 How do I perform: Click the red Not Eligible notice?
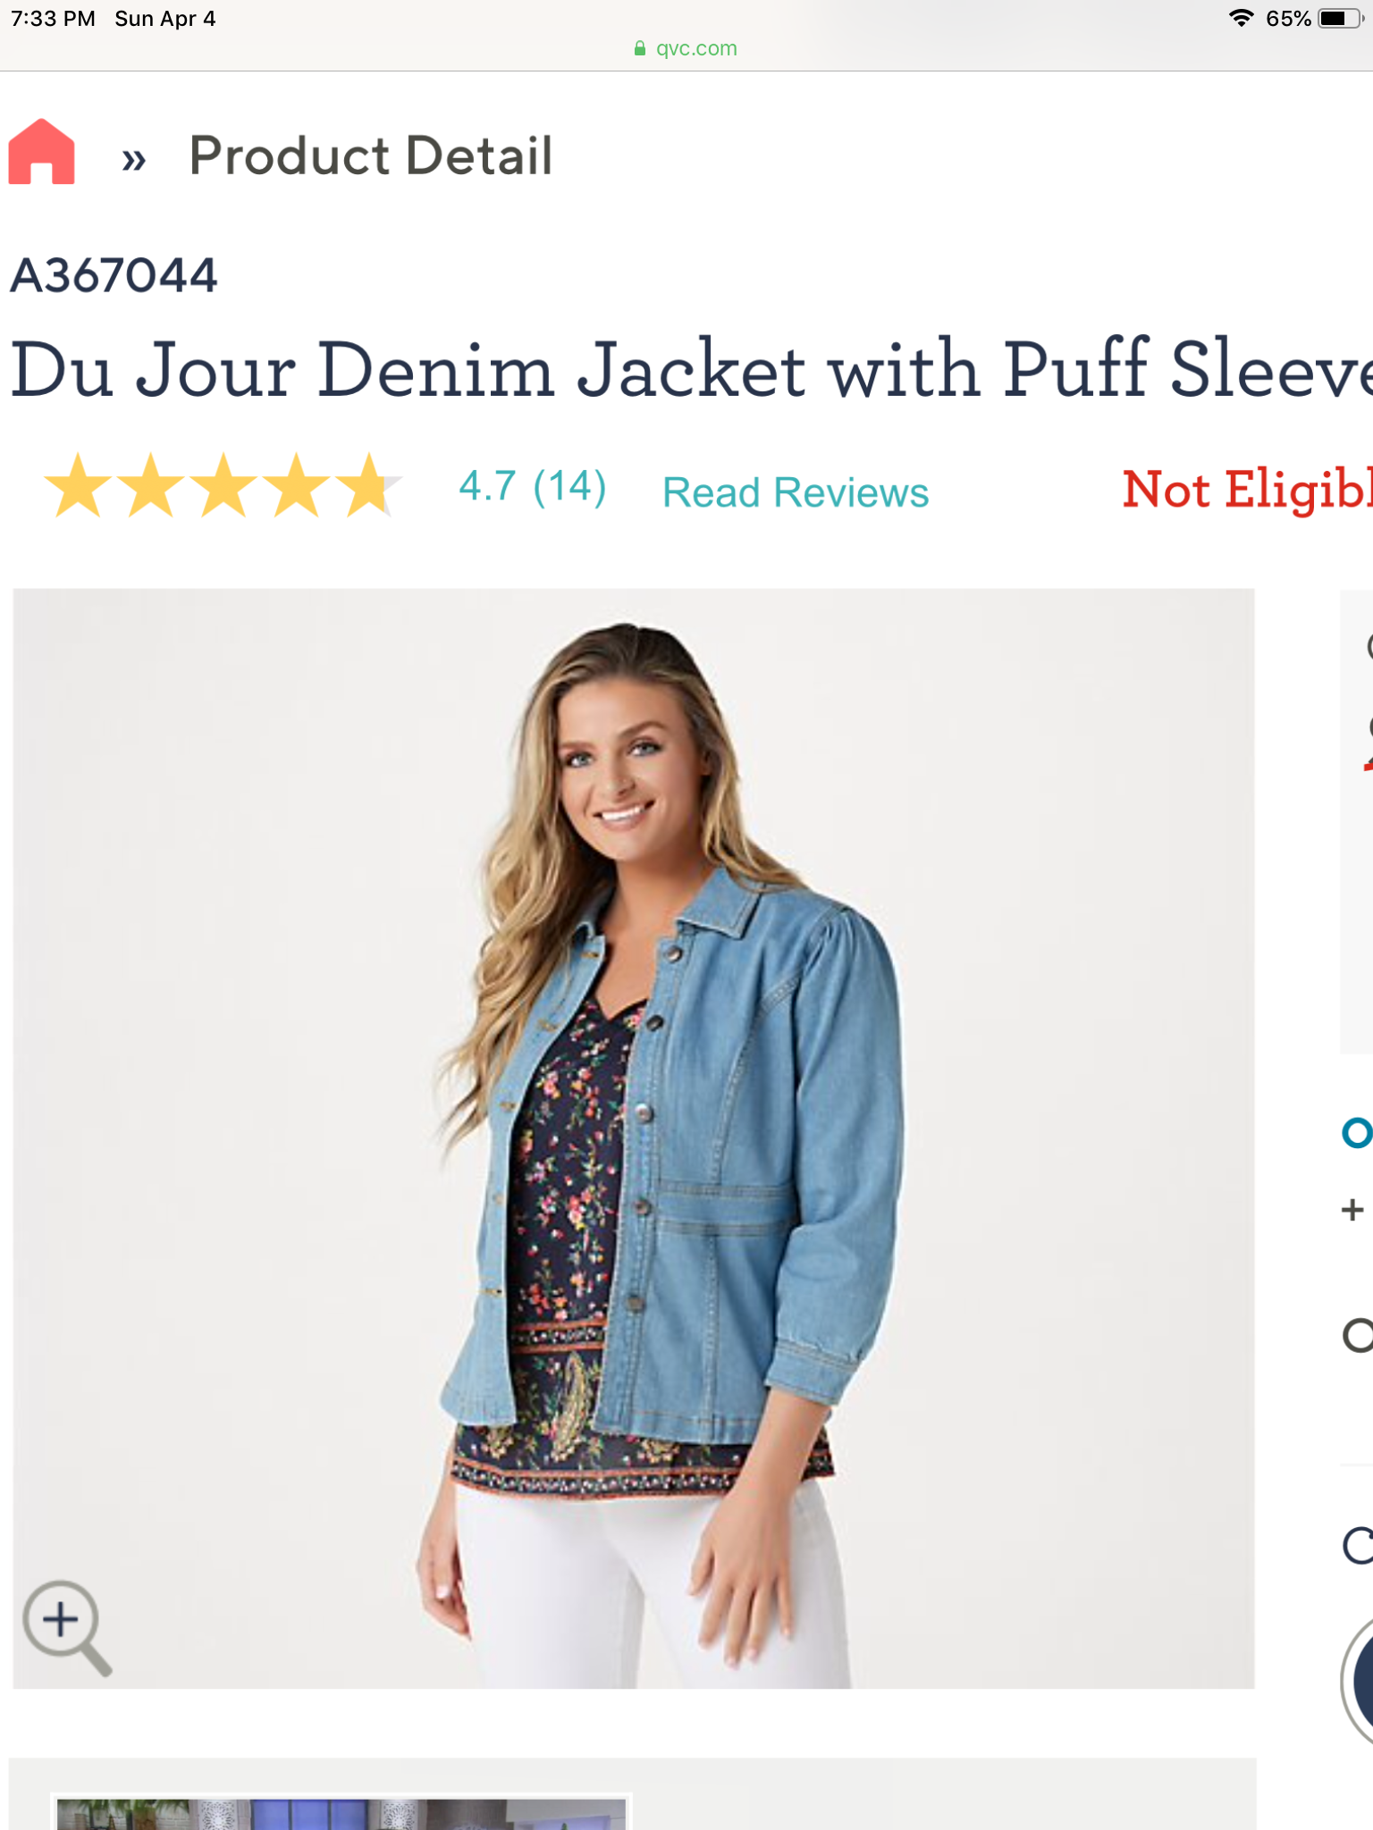pyautogui.click(x=1246, y=490)
